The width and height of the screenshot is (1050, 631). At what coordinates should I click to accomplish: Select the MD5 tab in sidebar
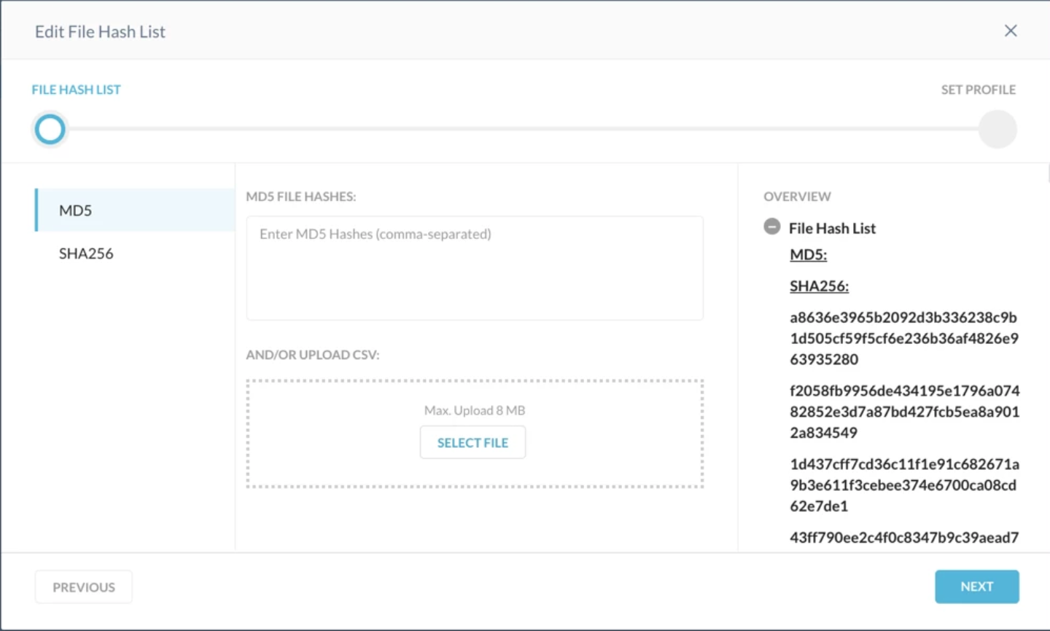click(135, 211)
